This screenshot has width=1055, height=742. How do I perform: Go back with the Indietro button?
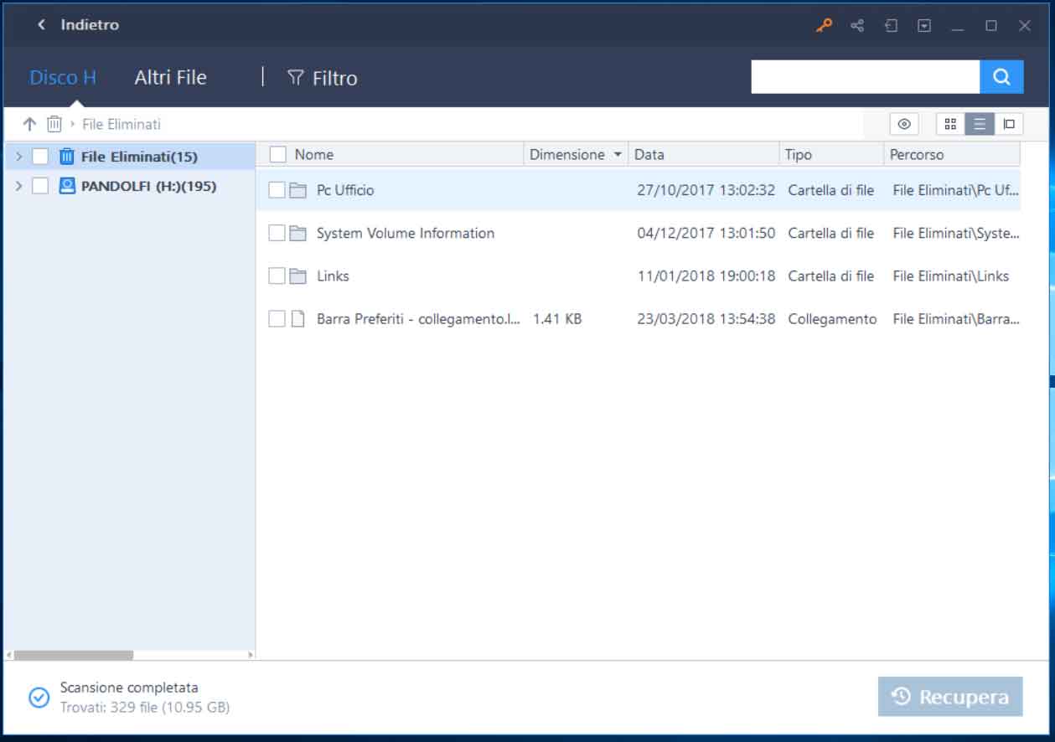point(78,25)
